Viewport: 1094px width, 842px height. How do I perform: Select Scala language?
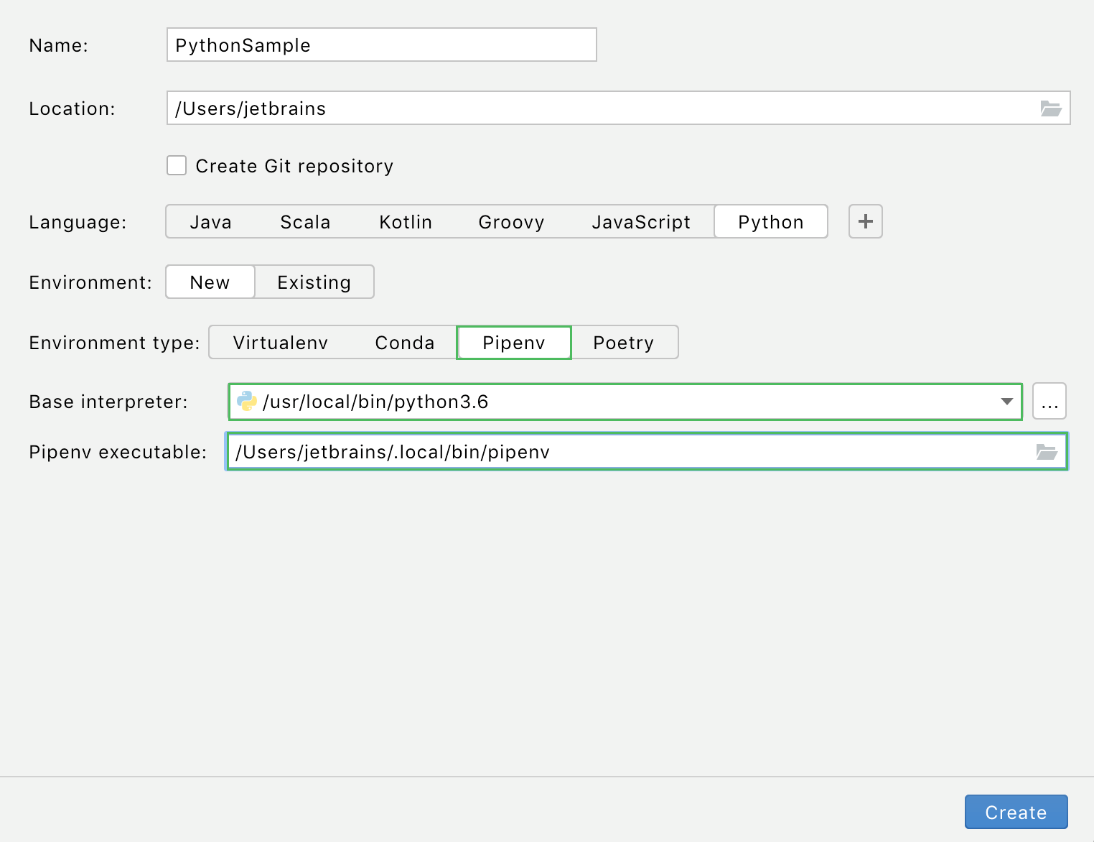click(x=305, y=222)
